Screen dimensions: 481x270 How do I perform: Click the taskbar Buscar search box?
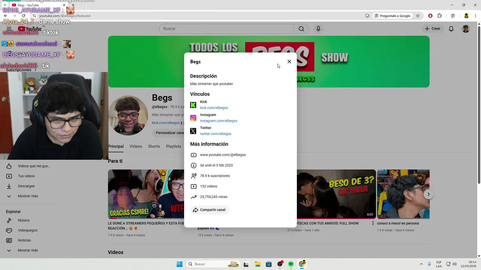[213, 264]
